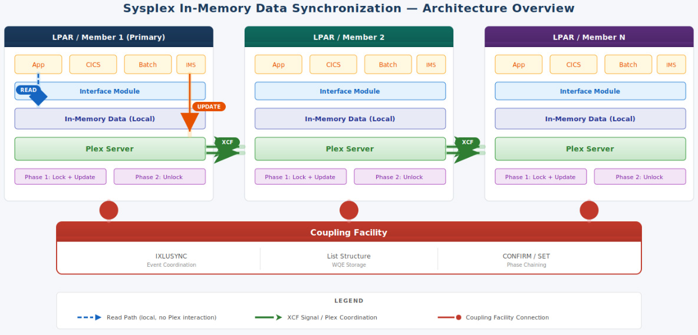This screenshot has height=335, width=698.
Task: Click Phase 2: Unlock in Member N
Action: tap(640, 177)
